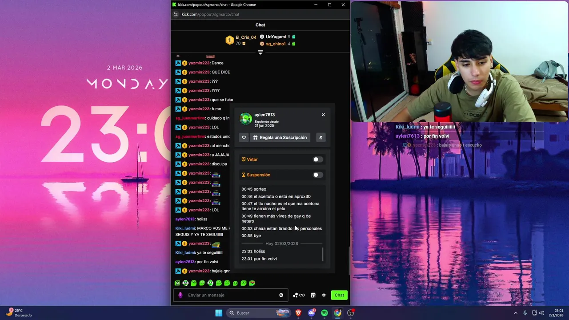The image size is (569, 320).
Task: Click the heart icon in user card
Action: [x=244, y=138]
